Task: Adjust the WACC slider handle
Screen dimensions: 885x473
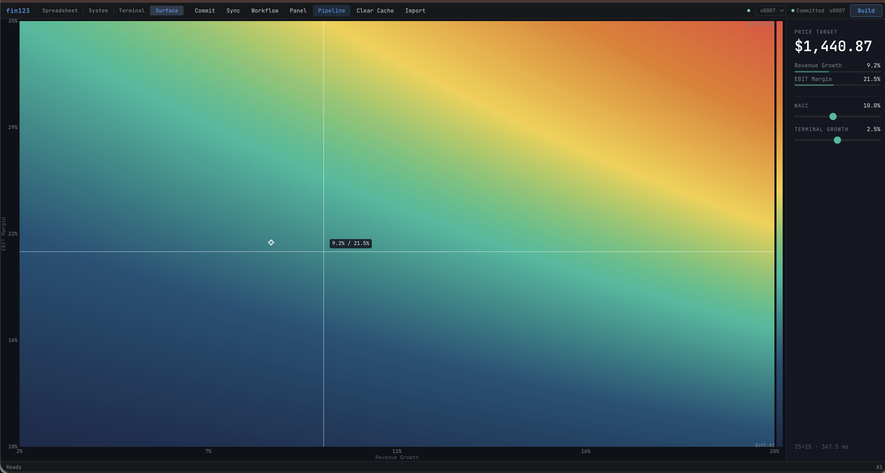Action: tap(833, 117)
